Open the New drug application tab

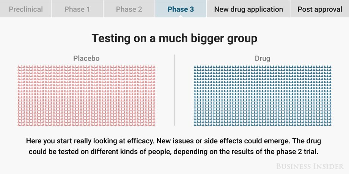[248, 9]
